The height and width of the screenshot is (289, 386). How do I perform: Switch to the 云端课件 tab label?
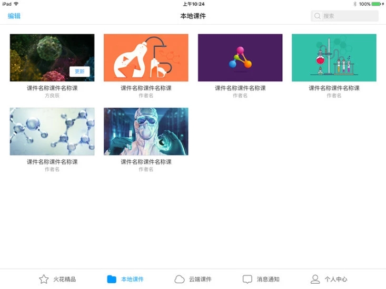pos(200,280)
